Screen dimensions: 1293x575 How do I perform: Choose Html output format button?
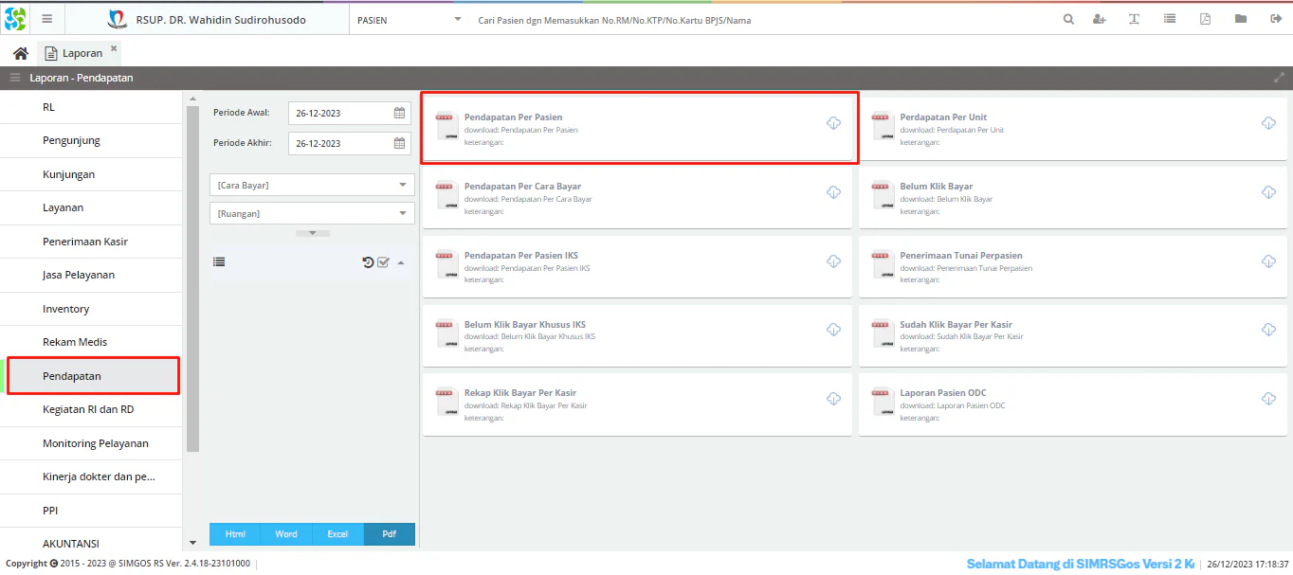pyautogui.click(x=235, y=534)
